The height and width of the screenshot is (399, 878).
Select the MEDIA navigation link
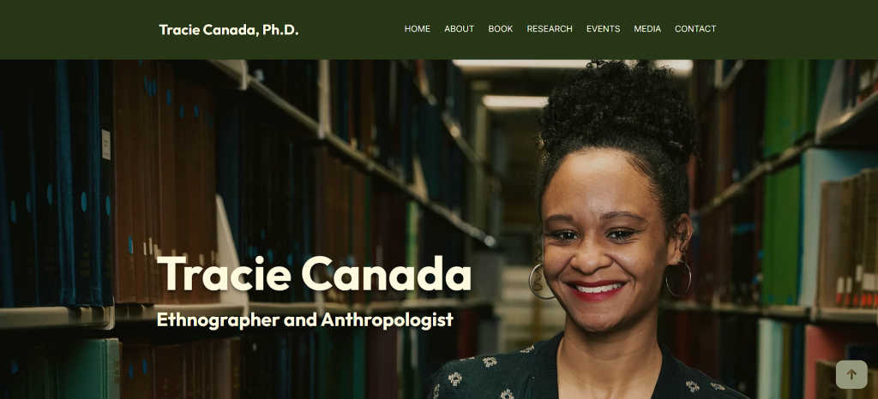(647, 28)
